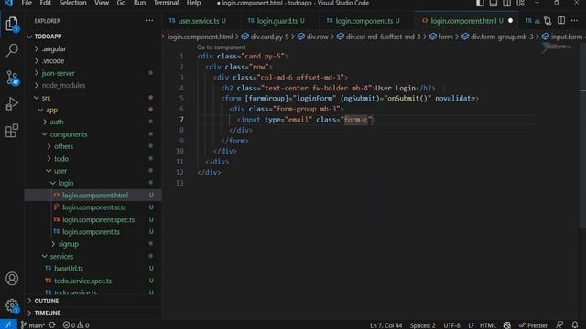The height and width of the screenshot is (329, 586).
Task: Toggle primary sidebar layout icon
Action: (480, 3)
